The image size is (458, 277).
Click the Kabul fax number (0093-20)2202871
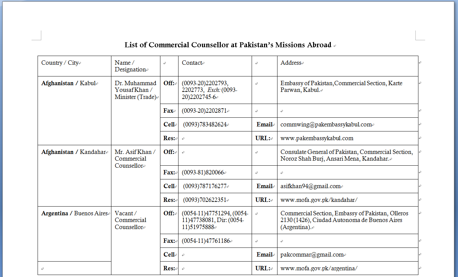[204, 111]
